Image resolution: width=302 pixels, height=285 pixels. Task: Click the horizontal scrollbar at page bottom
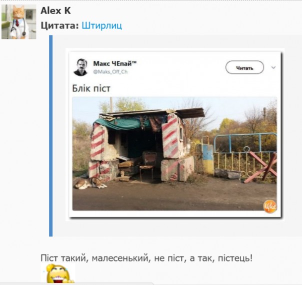pos(77,284)
